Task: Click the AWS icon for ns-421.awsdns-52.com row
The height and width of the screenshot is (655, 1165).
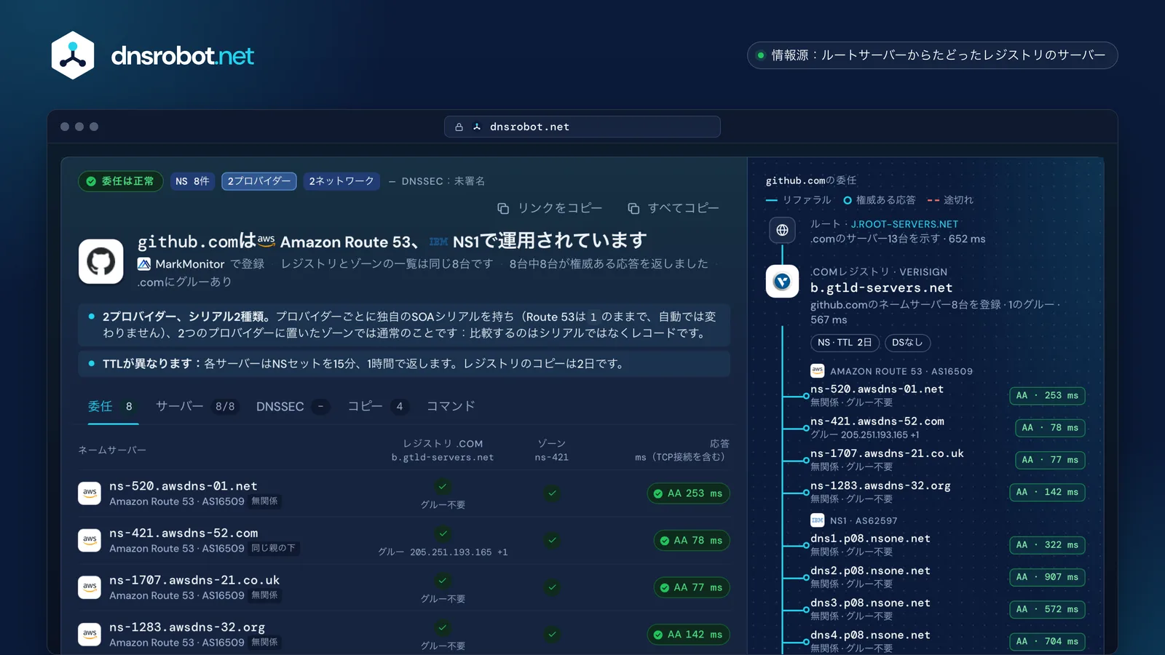Action: [90, 540]
